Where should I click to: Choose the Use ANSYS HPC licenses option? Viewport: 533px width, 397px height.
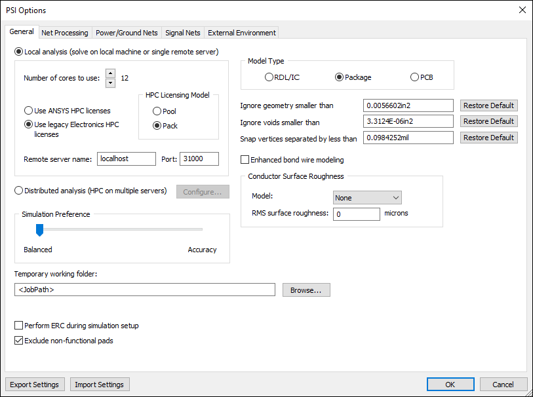click(29, 111)
